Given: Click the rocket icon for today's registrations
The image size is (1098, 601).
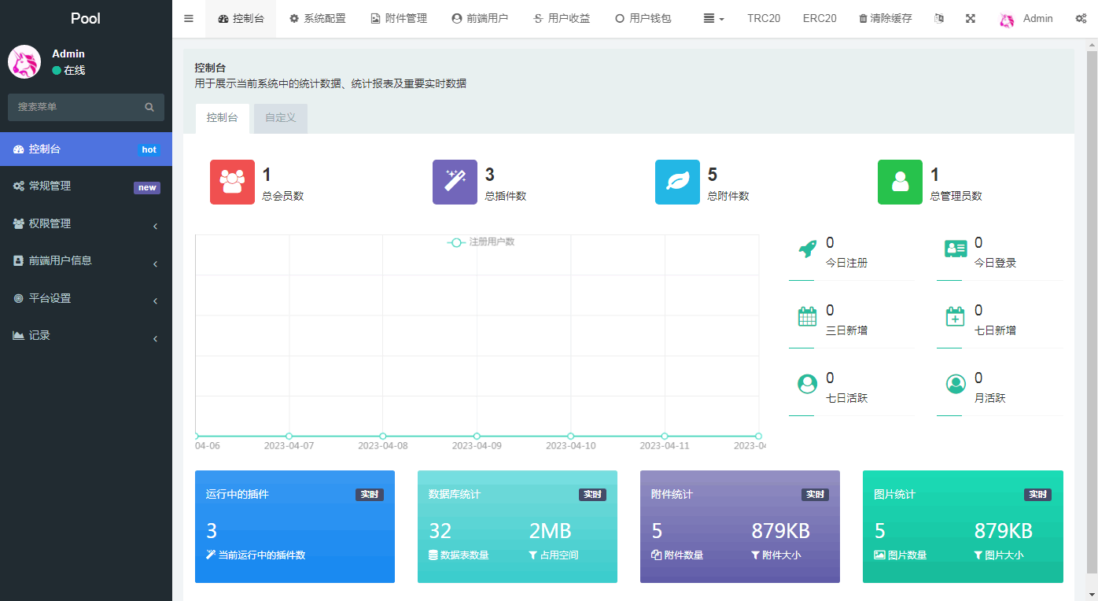Looking at the screenshot, I should (x=807, y=249).
